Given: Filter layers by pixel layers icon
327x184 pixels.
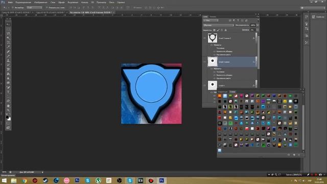Looking at the screenshot, I should point(230,20).
